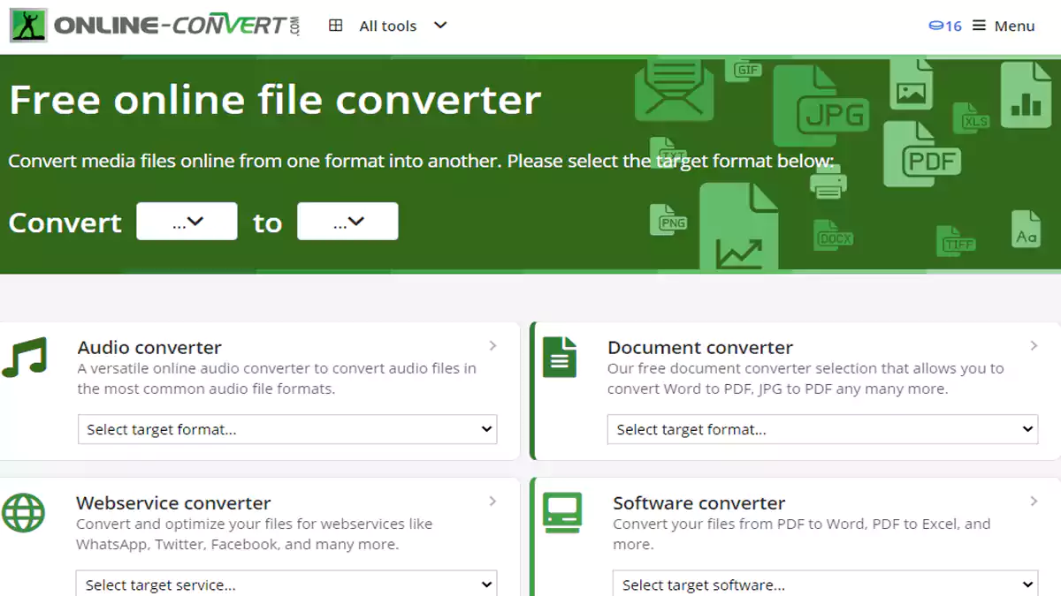Viewport: 1061px width, 596px height.
Task: Open the Select target service dropdown
Action: [x=287, y=585]
